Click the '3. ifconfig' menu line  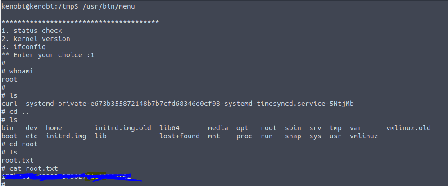click(x=24, y=47)
